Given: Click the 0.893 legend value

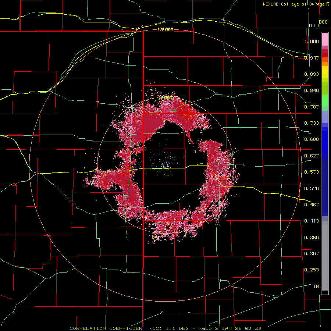Looking at the screenshot, I should point(312,74).
